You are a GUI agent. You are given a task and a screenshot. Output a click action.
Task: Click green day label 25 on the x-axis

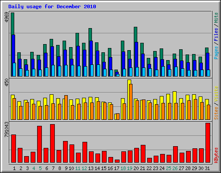[x=168, y=168]
